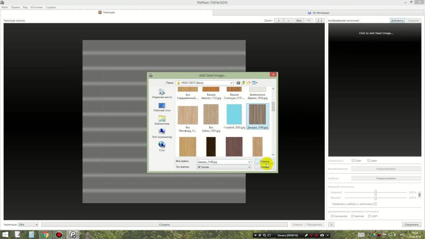
Task: Click the Создать button
Action: click(x=164, y=224)
